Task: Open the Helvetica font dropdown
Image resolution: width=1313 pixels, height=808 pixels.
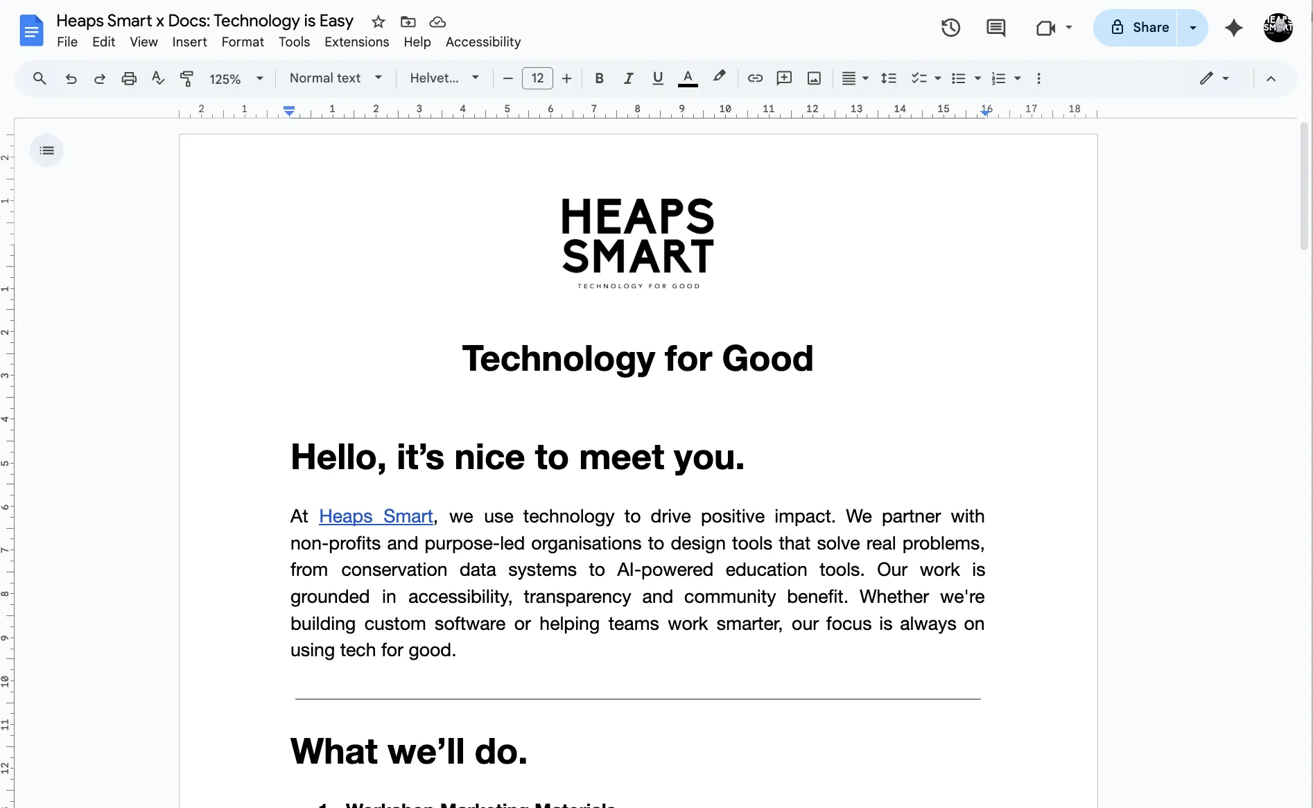Action: coord(444,78)
